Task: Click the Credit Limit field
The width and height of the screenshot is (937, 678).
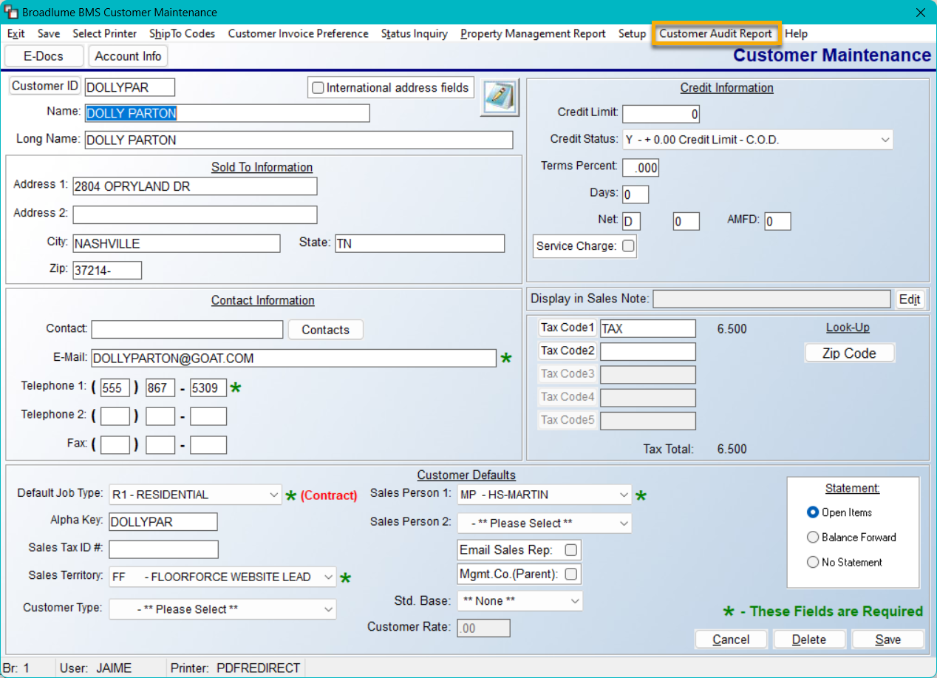Action: click(x=661, y=114)
